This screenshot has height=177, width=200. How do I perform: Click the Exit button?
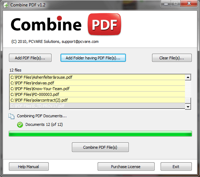click(176, 167)
